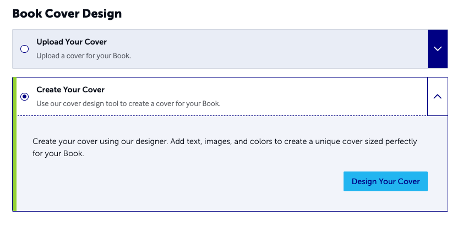Click the "Create Your Cover" option title
Viewport: 463px width, 227px height.
pos(70,90)
